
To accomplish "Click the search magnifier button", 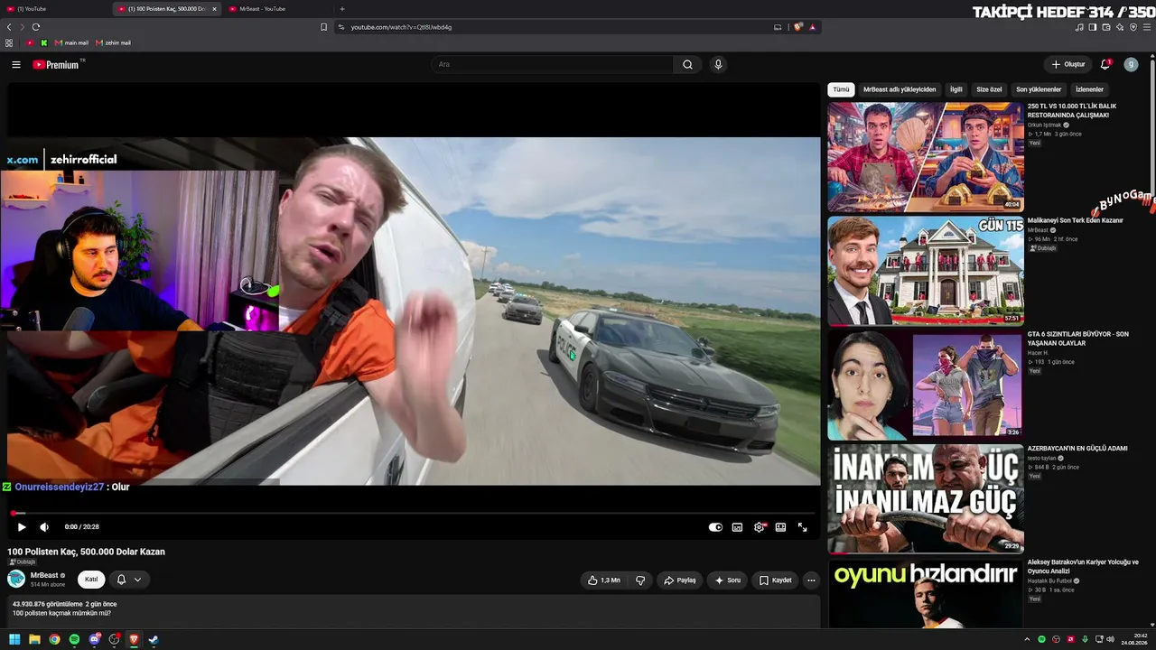I will click(687, 65).
